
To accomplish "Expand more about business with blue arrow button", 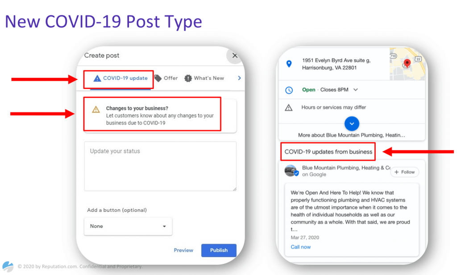I will (352, 123).
